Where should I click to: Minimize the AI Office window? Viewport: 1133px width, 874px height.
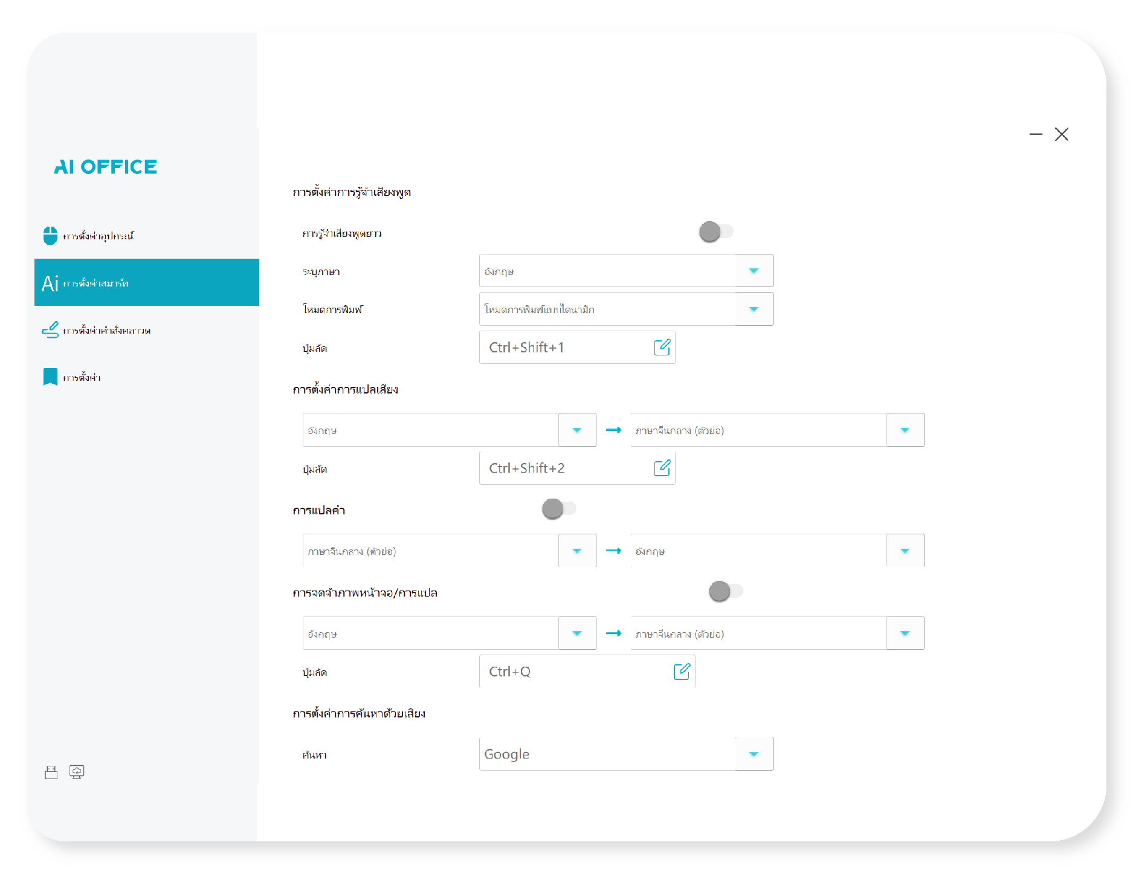pos(1036,134)
